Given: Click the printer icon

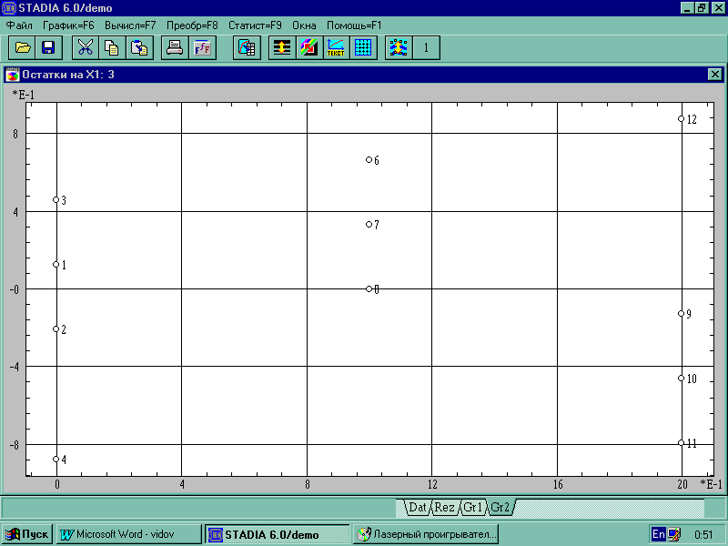Looking at the screenshot, I should 175,47.
